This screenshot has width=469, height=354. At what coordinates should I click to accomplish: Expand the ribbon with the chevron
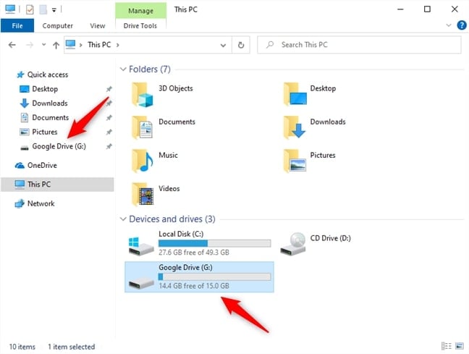pos(448,25)
